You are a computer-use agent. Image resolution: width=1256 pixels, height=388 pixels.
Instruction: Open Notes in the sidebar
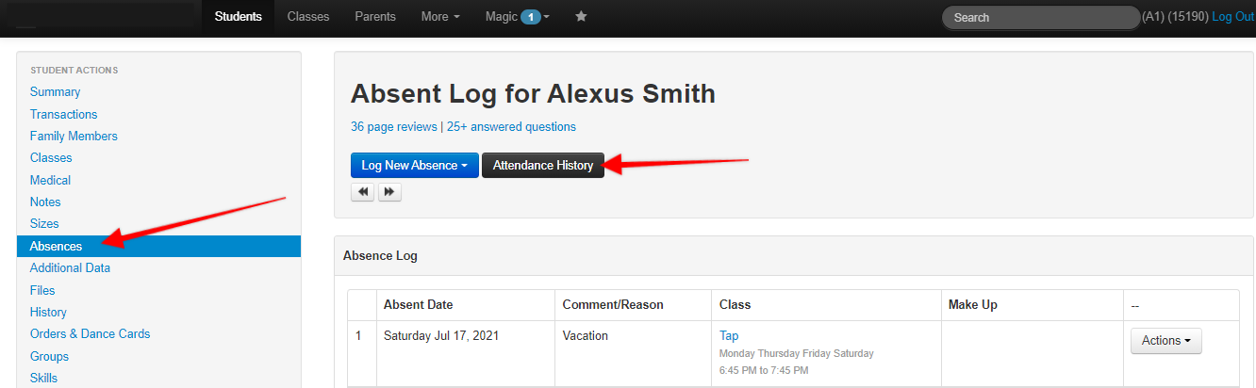(45, 202)
